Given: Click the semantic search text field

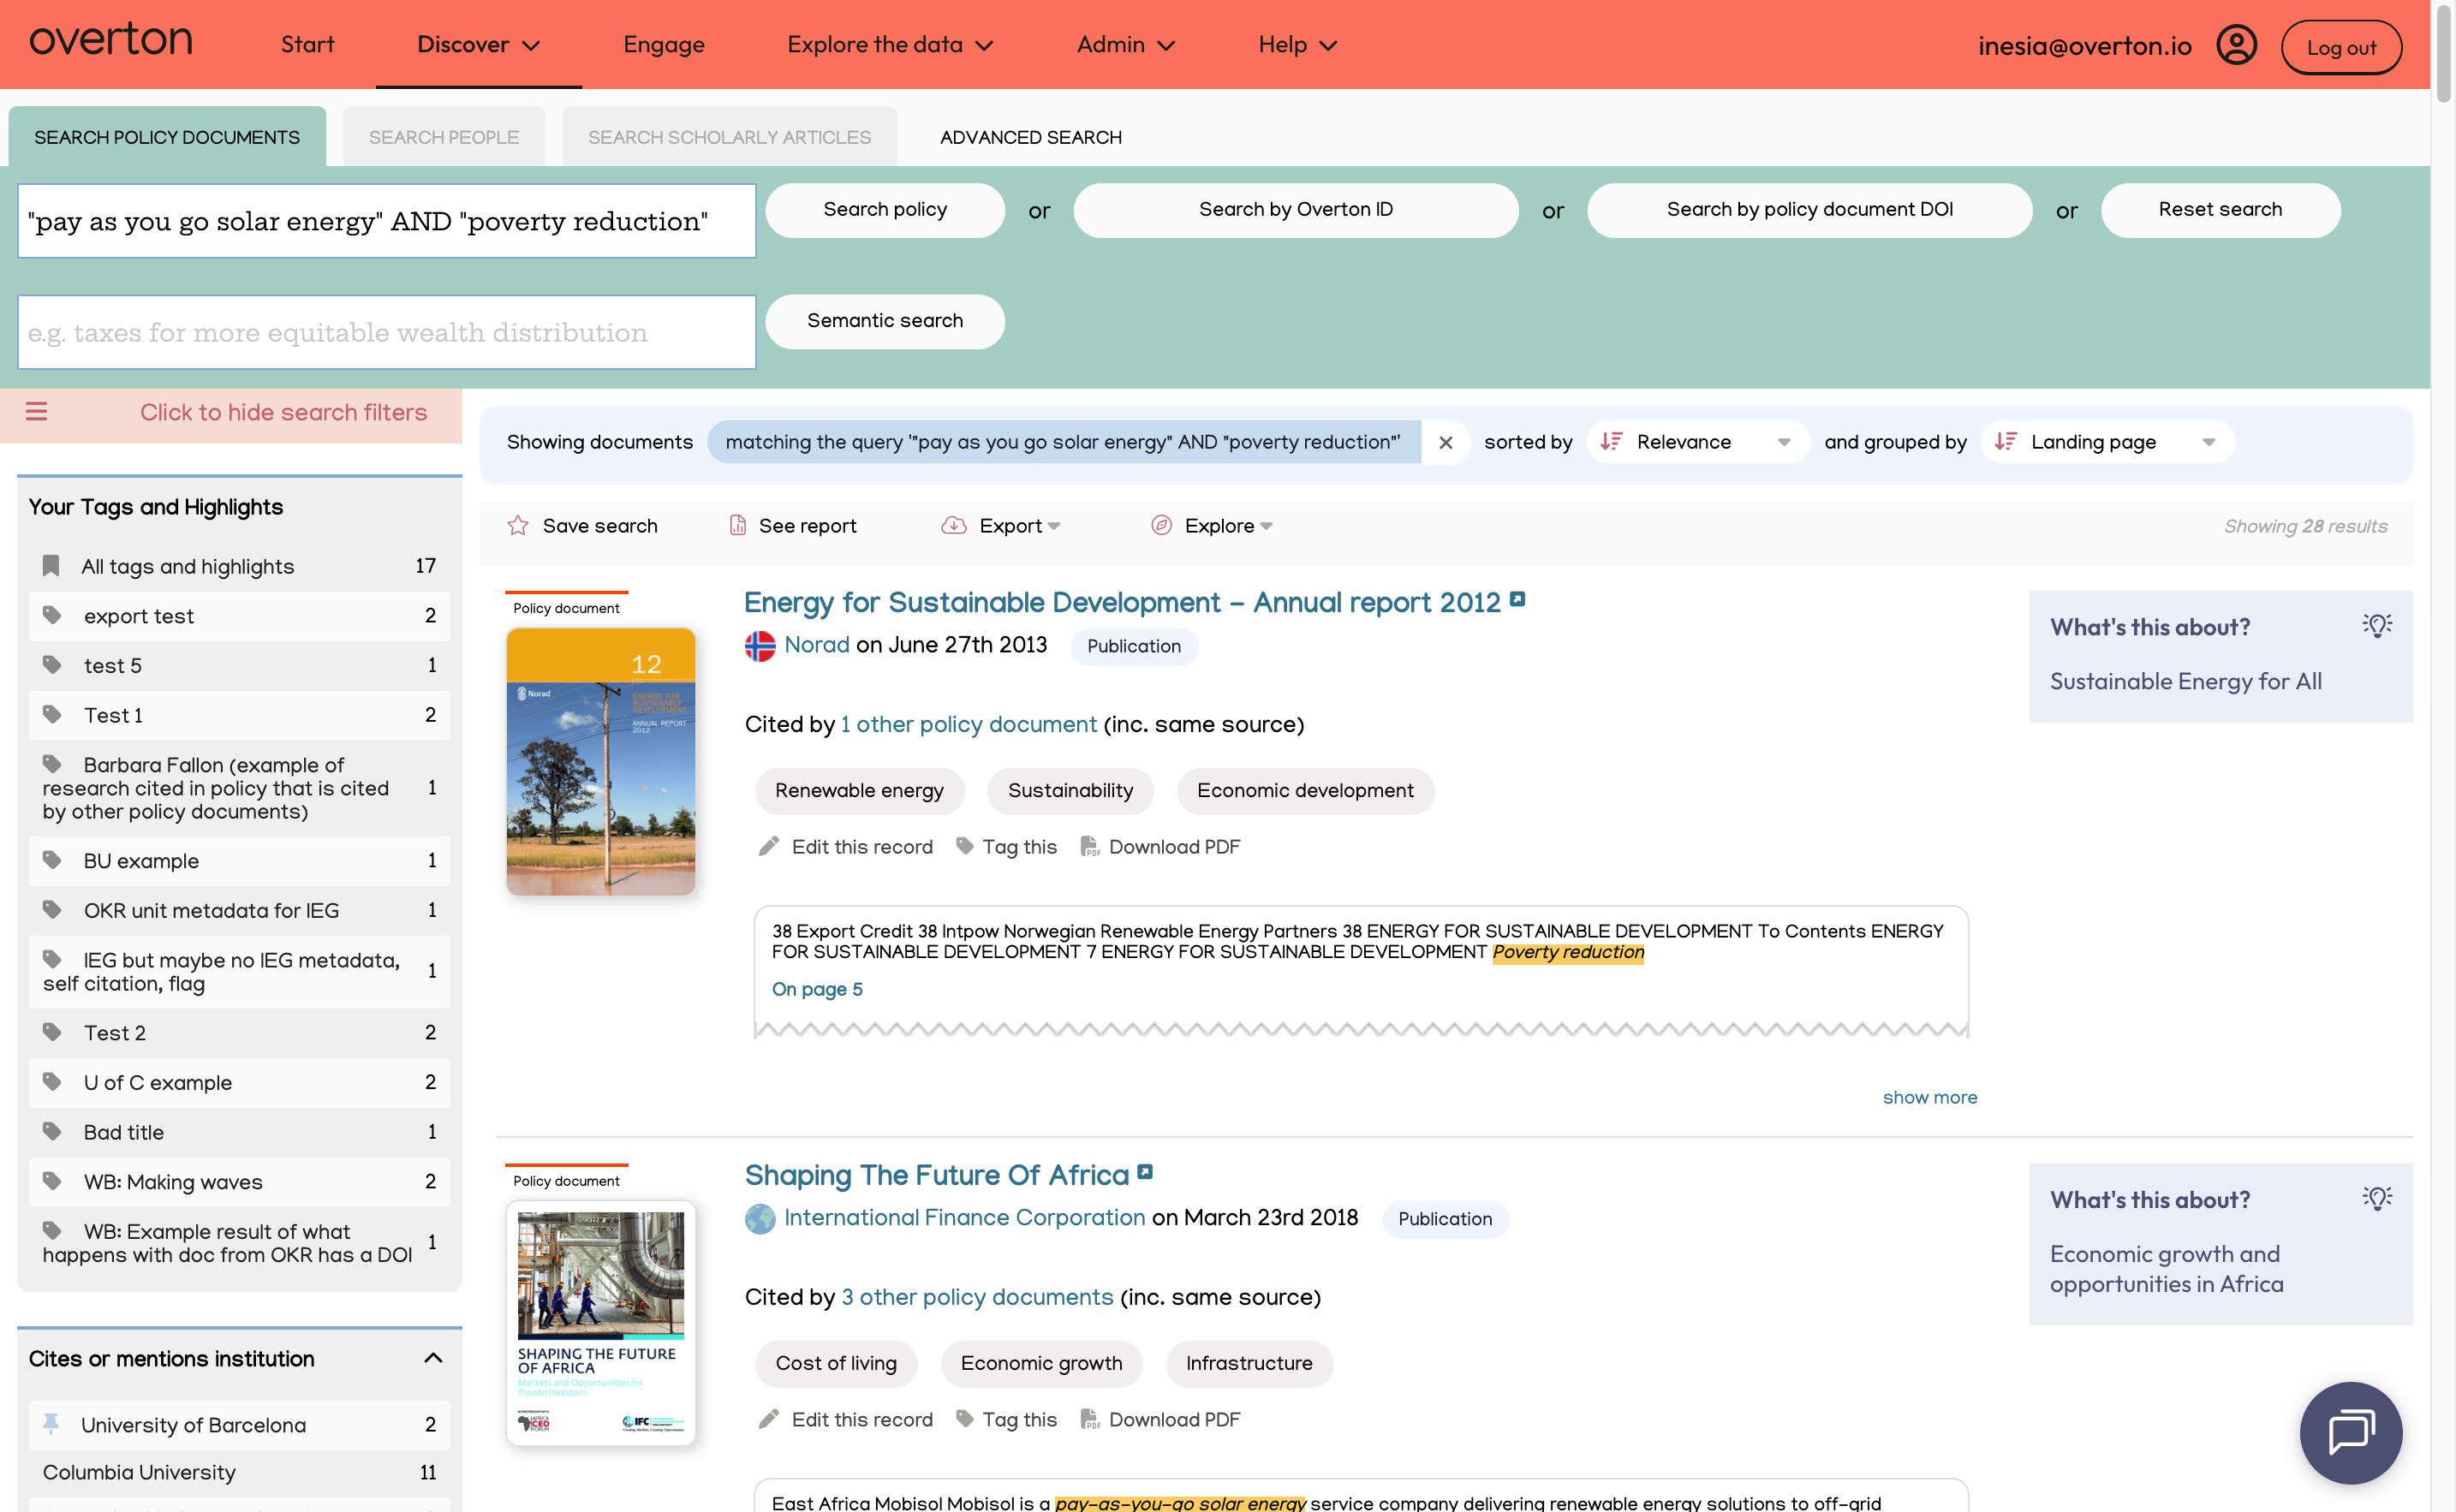Looking at the screenshot, I should click(x=386, y=332).
